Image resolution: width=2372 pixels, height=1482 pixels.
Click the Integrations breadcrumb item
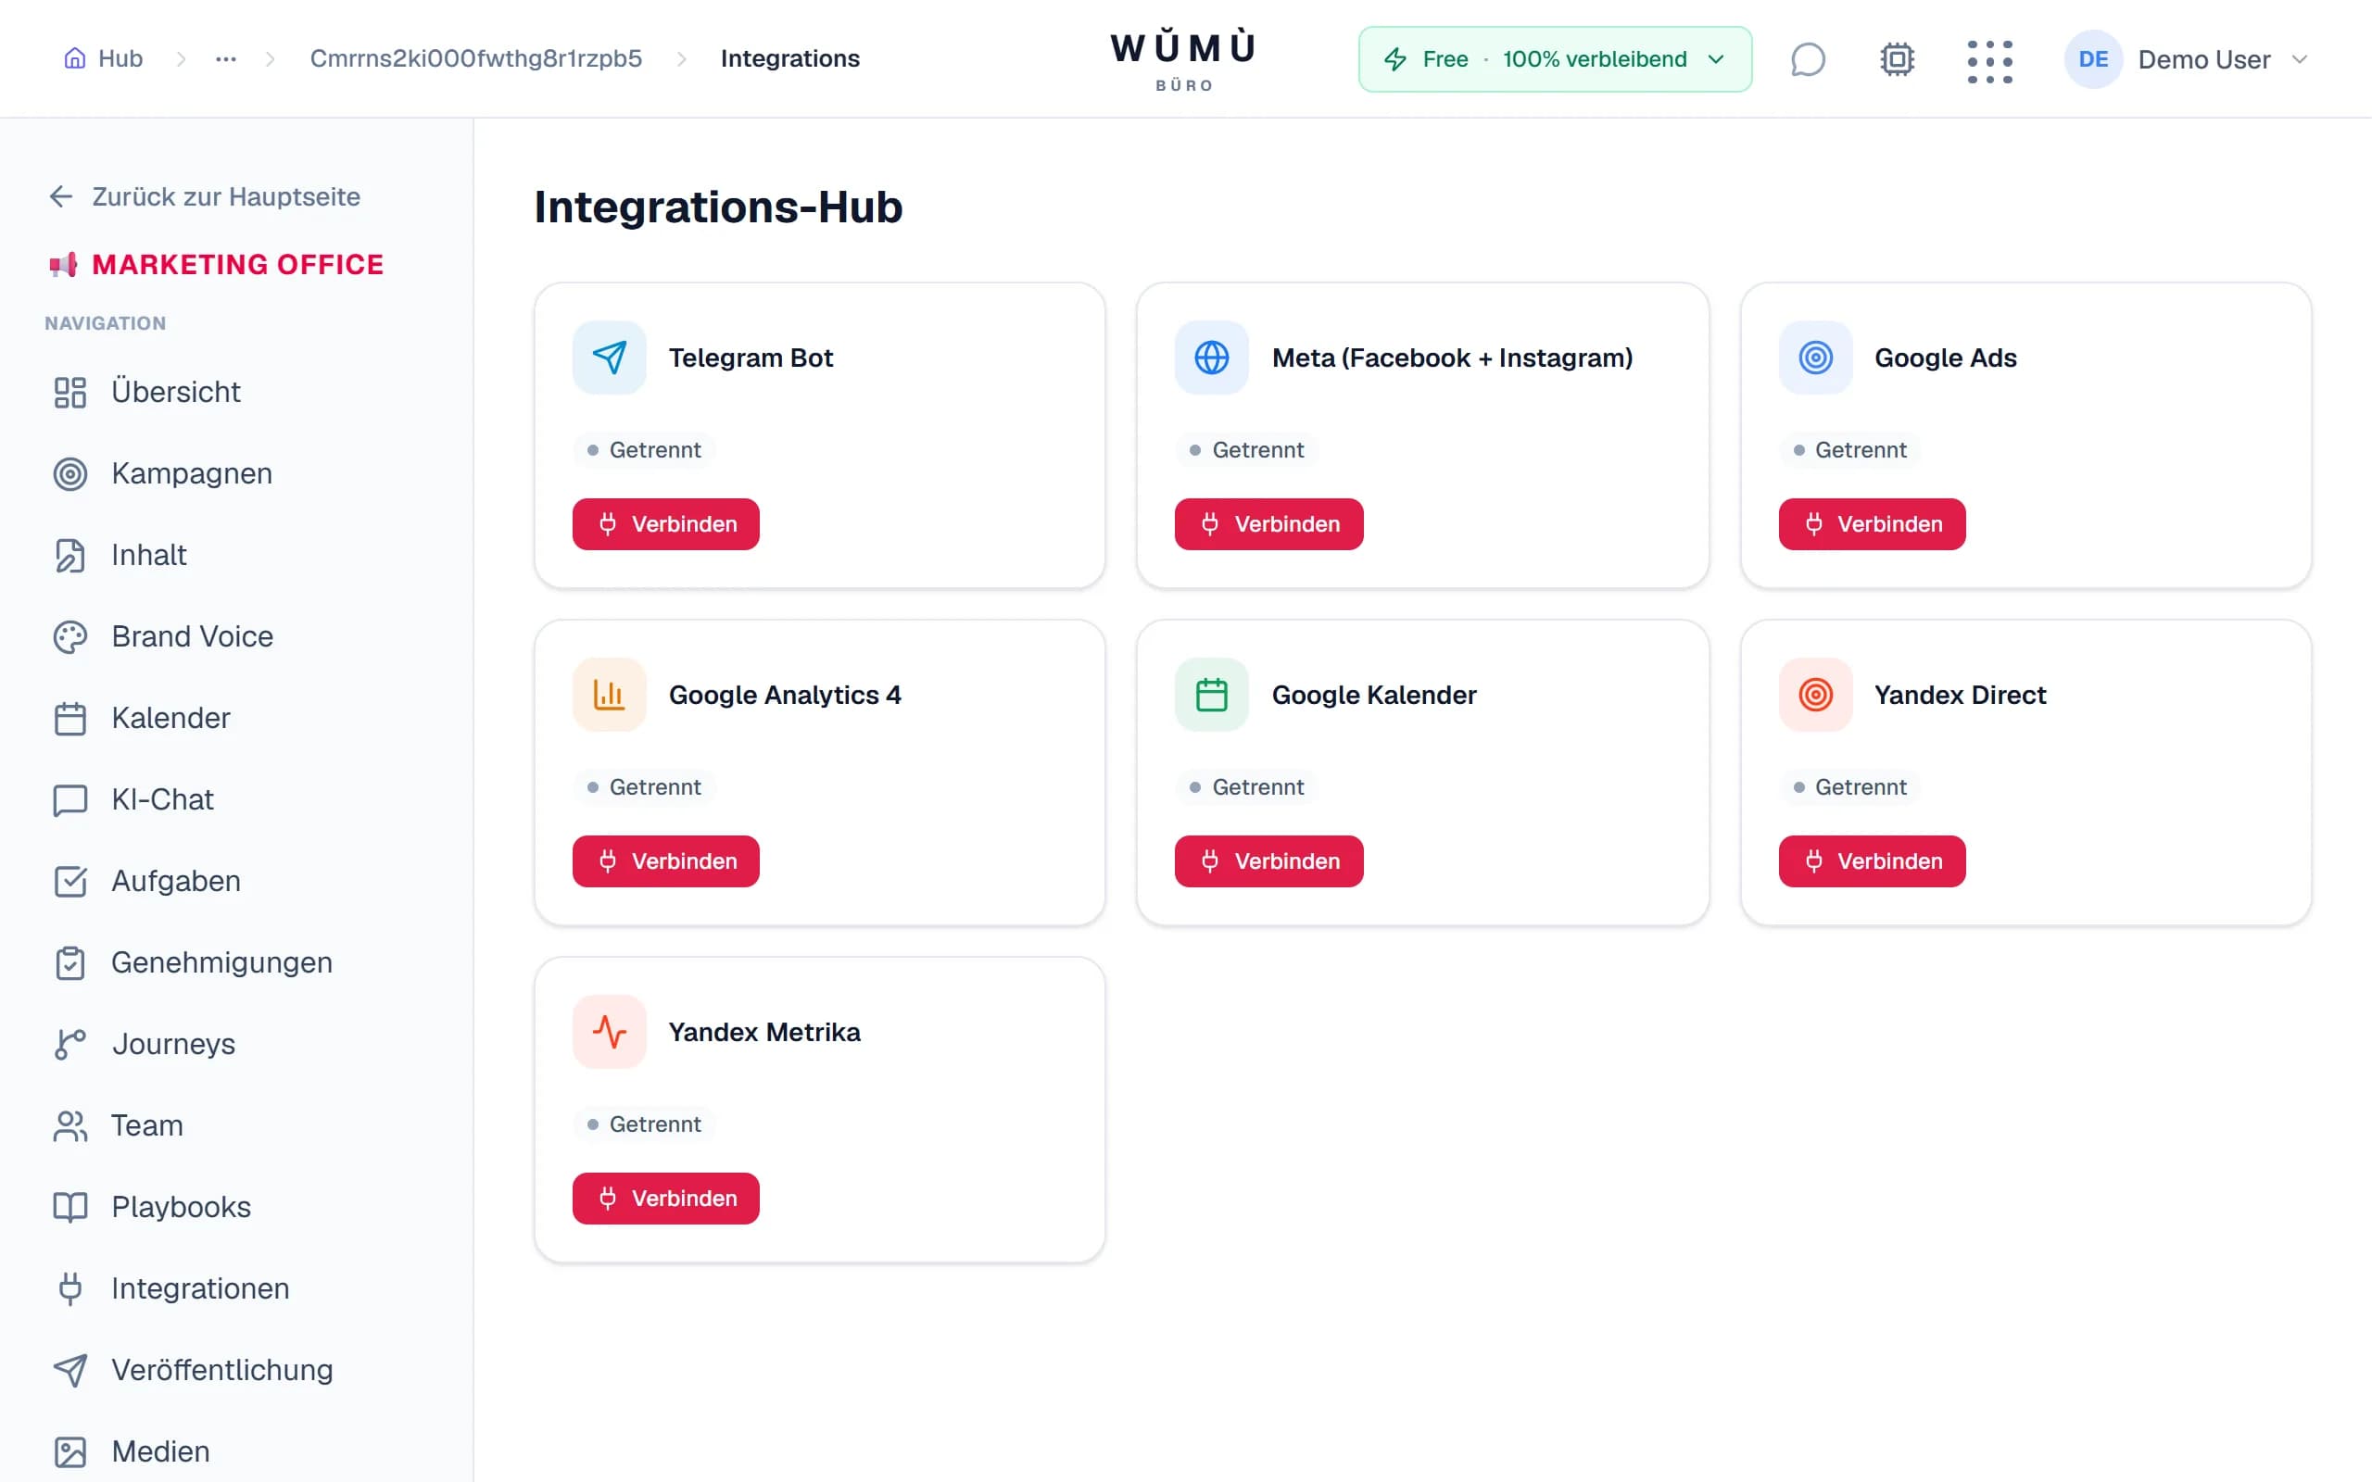click(790, 58)
